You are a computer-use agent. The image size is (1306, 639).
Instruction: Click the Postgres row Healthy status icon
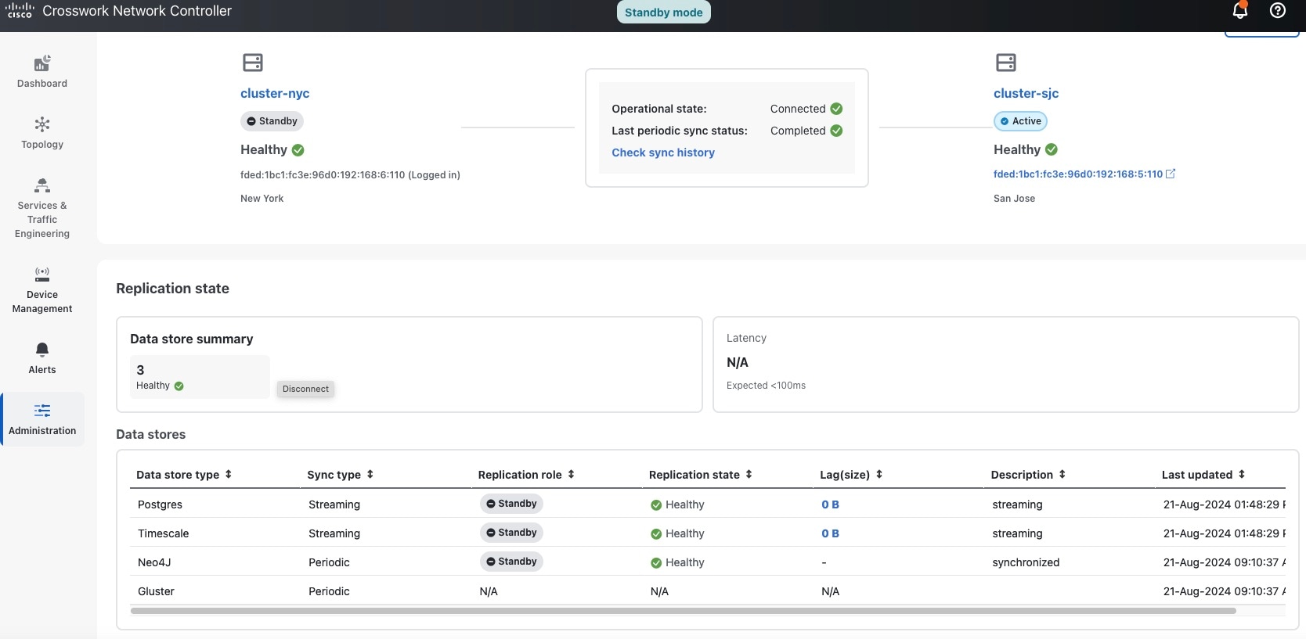(656, 505)
